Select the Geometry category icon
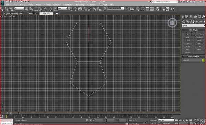This screenshot has width=206, height=125. 184,22
